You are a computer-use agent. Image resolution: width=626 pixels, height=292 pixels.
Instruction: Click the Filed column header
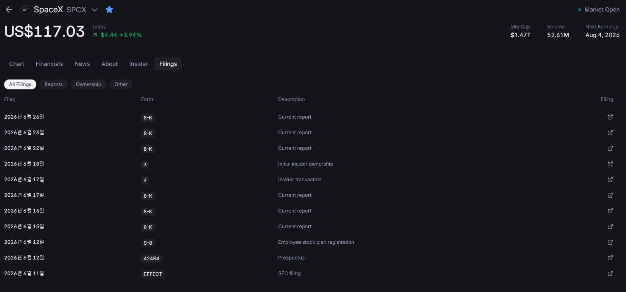tap(10, 99)
